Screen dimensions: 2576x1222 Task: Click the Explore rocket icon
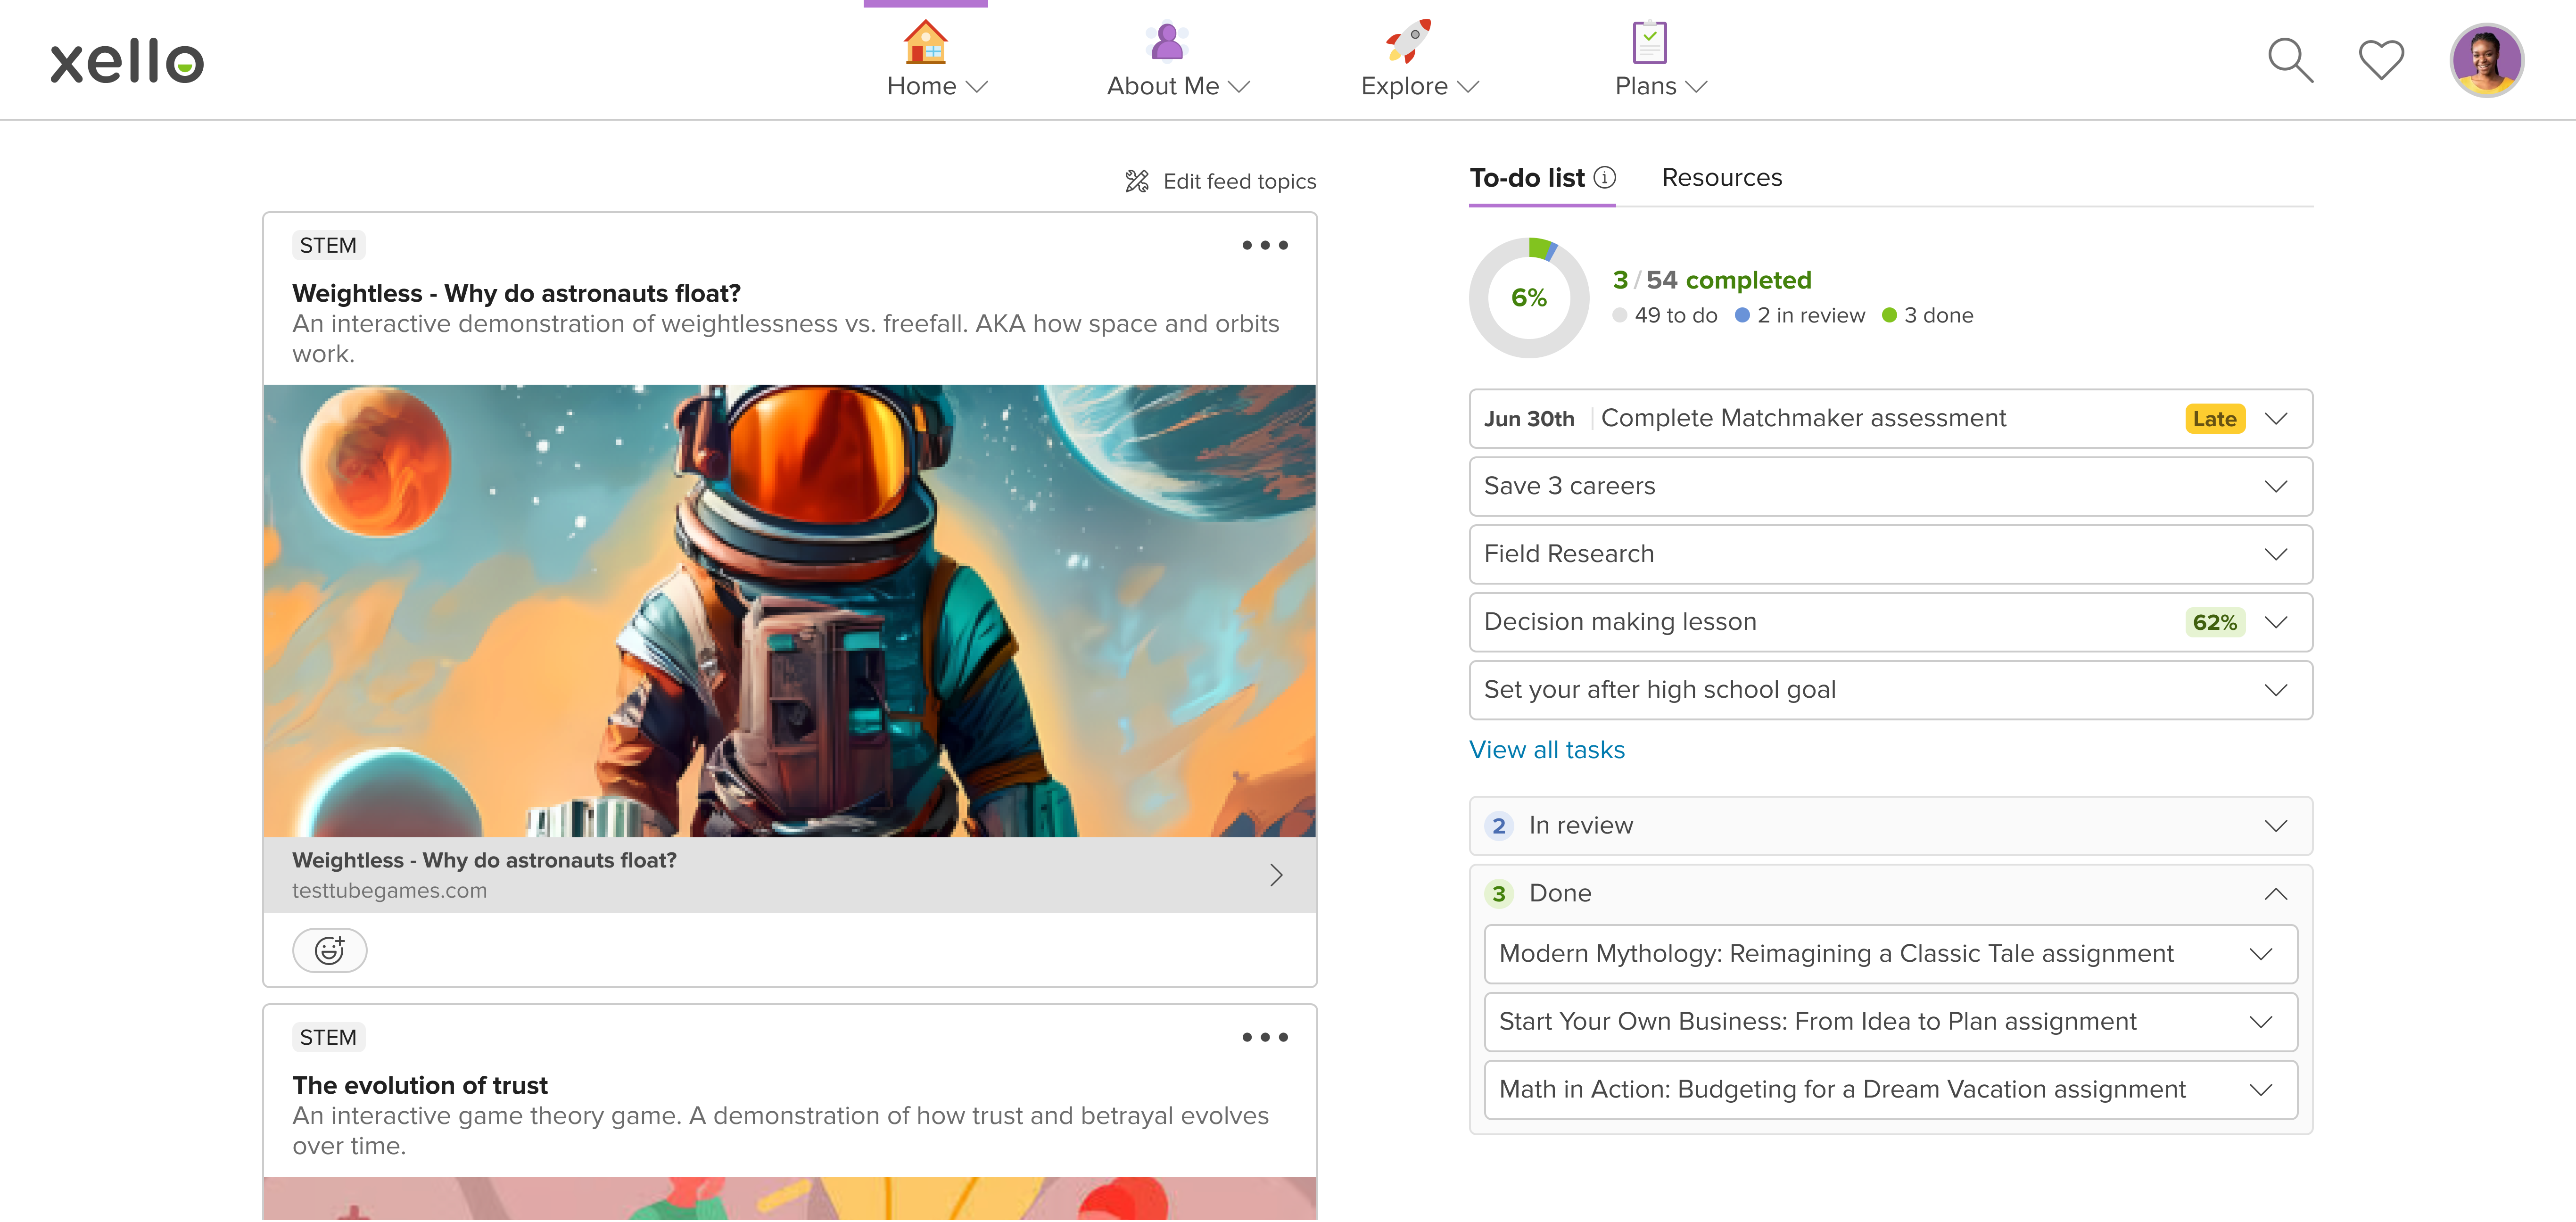point(1408,41)
